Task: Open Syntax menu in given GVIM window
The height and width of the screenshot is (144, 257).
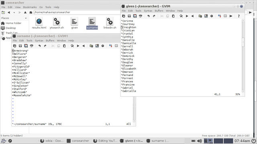Action: click(x=148, y=11)
